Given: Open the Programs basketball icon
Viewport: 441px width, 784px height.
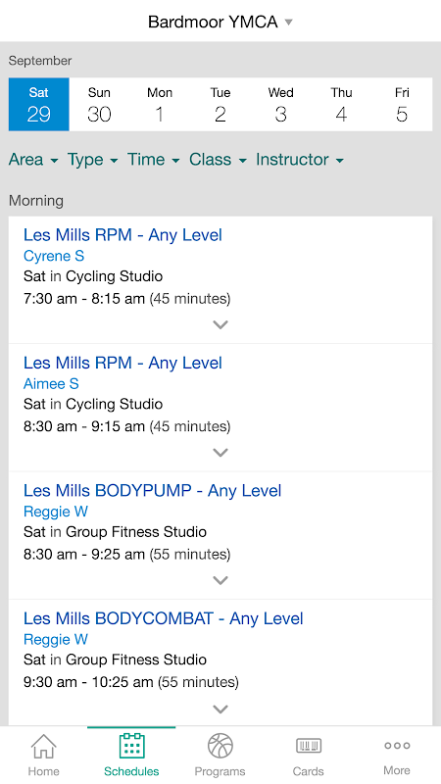Looking at the screenshot, I should coord(220,746).
